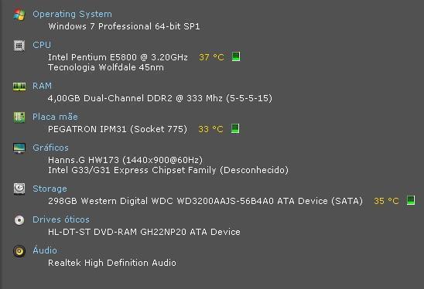This screenshot has height=289, width=424.
Task: Open the Gráficos section heading
Action: 50,148
